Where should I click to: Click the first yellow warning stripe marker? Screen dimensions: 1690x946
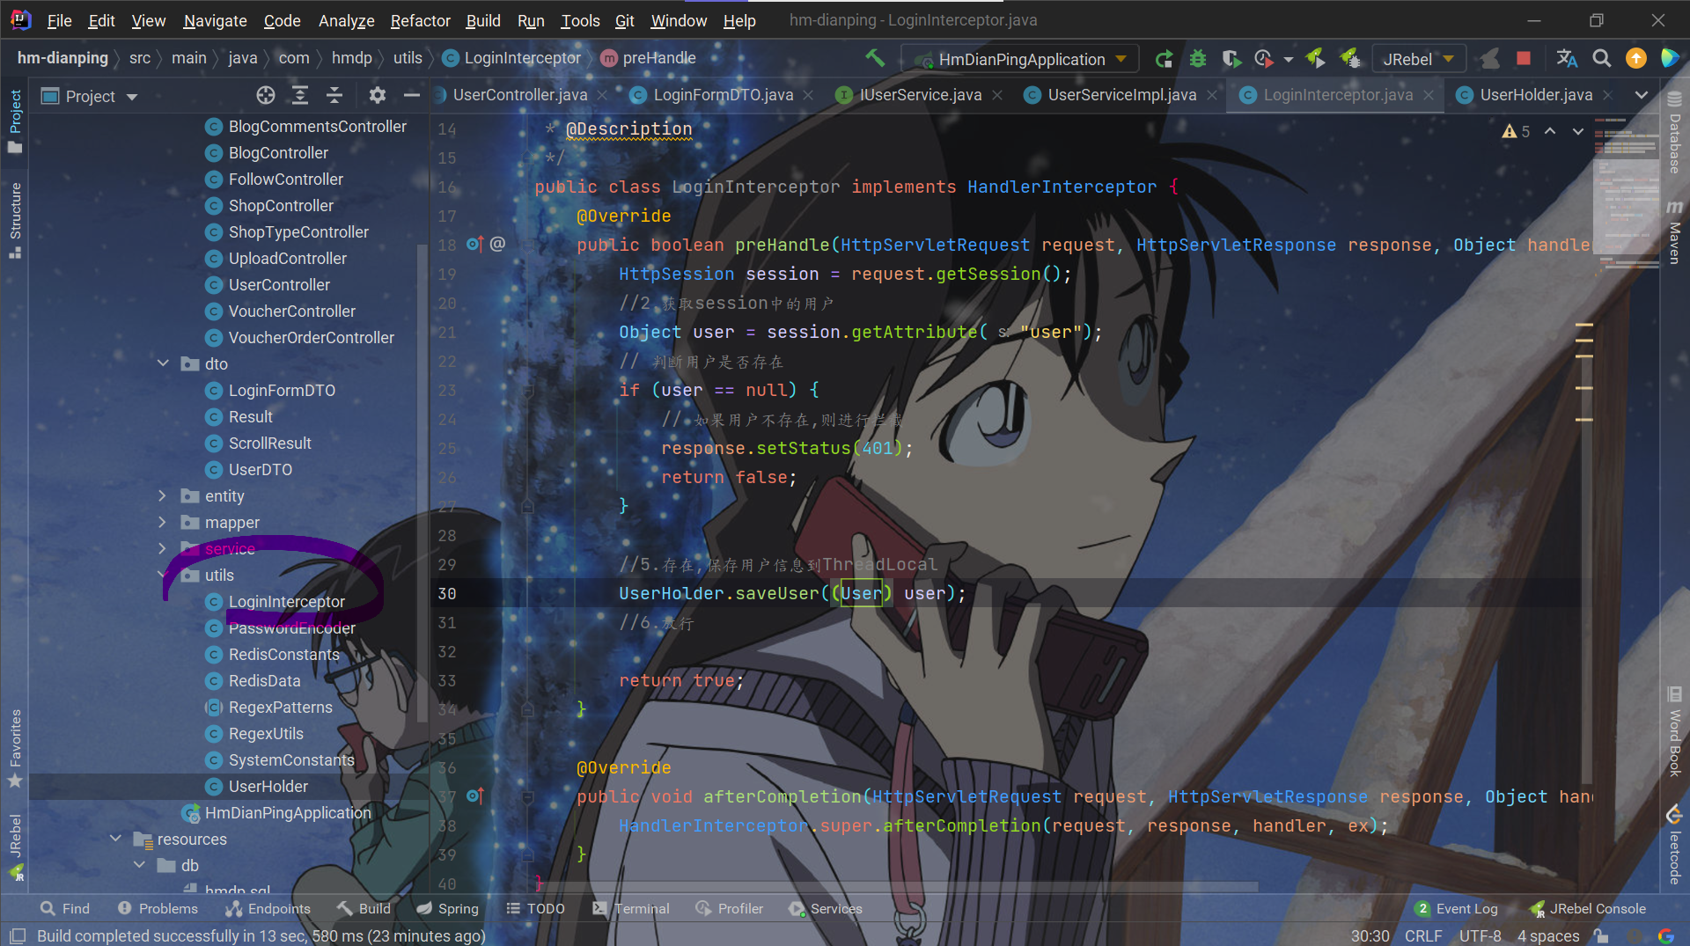(1584, 326)
